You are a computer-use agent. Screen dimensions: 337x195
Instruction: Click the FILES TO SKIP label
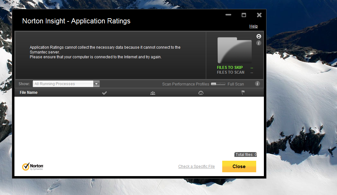click(230, 68)
